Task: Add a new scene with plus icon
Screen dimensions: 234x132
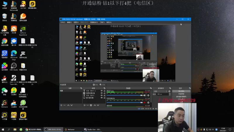Action: pos(61,105)
